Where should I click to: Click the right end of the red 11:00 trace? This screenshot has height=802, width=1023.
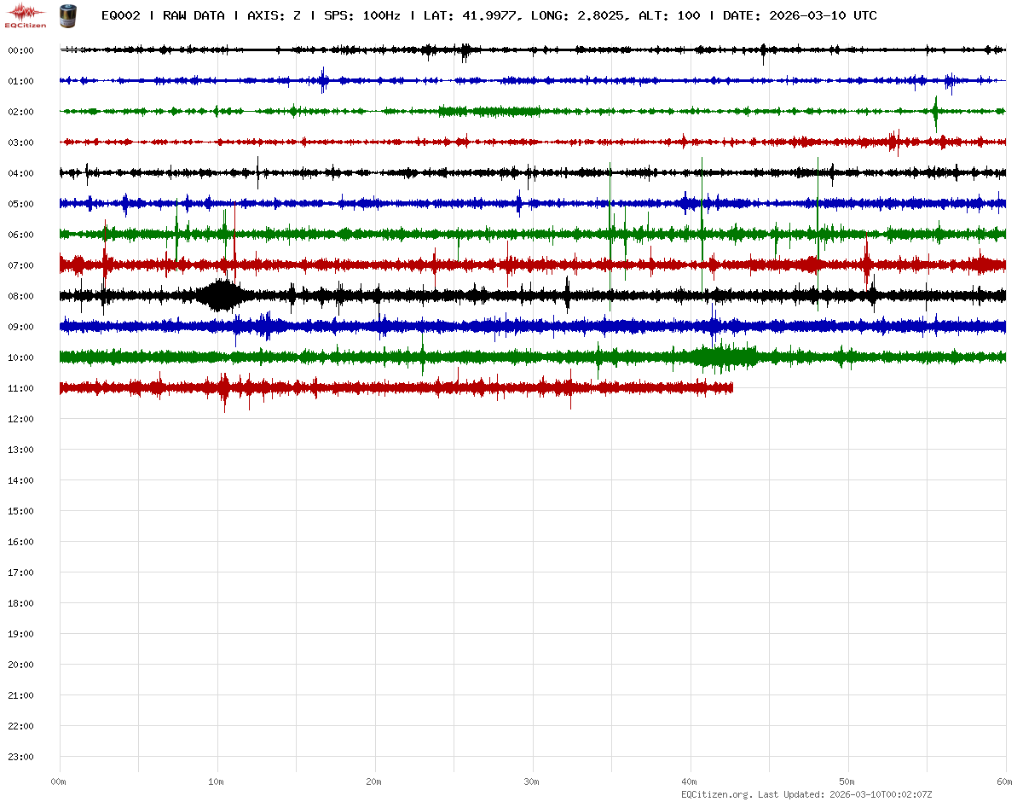click(x=731, y=388)
